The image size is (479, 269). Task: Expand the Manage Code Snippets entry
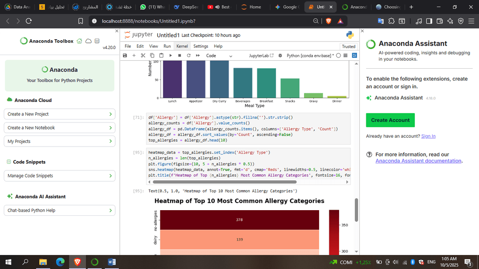(x=59, y=176)
